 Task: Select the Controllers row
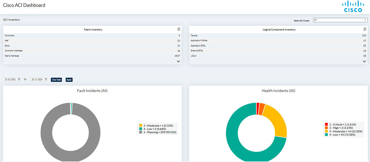pyautogui.click(x=92, y=36)
